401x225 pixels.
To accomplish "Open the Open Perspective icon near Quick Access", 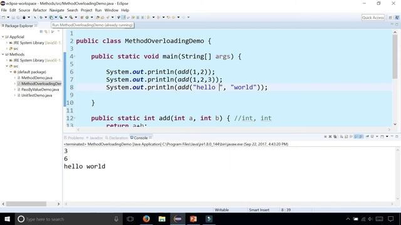I will point(390,17).
